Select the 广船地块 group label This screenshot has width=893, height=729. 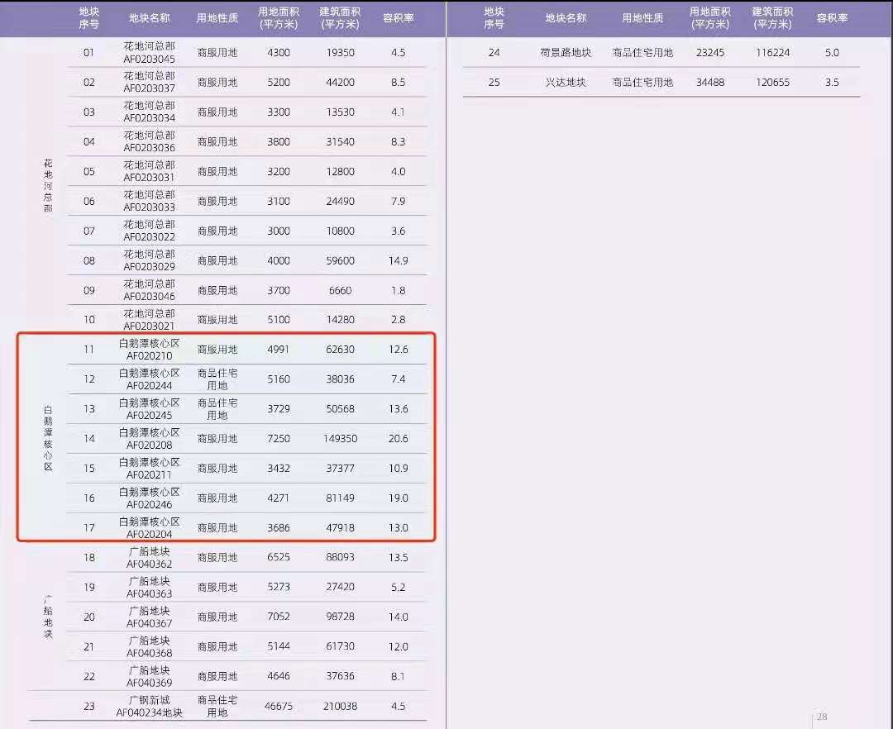tap(47, 617)
